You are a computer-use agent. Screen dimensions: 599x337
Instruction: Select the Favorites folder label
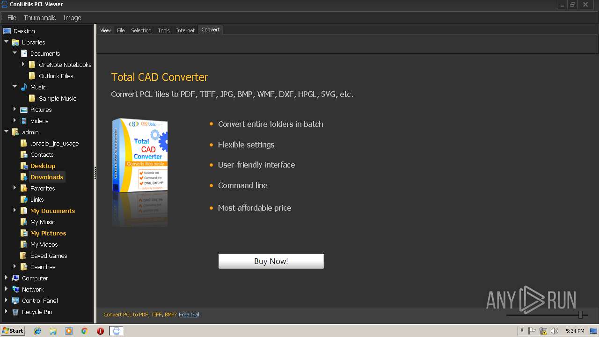[x=43, y=188]
